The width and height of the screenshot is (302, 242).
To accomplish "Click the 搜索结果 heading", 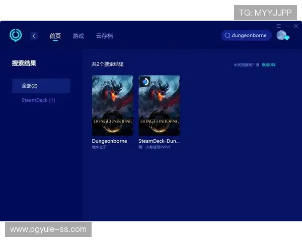I will (x=24, y=64).
